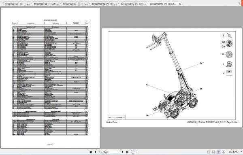Jump to the last page of the document
Viewport: 243px width, 155px height.
(x=128, y=152)
